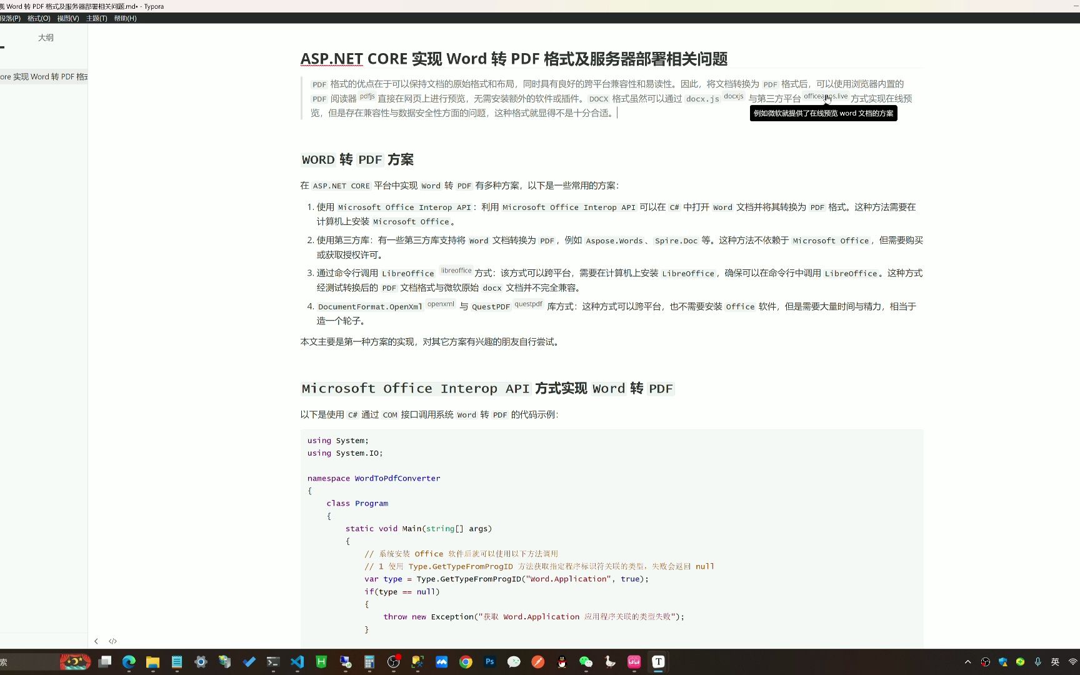Click the WORD 转 PDF 方案 heading
Image resolution: width=1080 pixels, height=675 pixels.
coord(357,159)
